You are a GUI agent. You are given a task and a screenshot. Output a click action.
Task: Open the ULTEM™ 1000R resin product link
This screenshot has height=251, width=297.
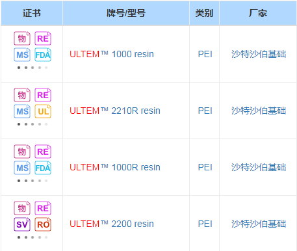(x=115, y=167)
